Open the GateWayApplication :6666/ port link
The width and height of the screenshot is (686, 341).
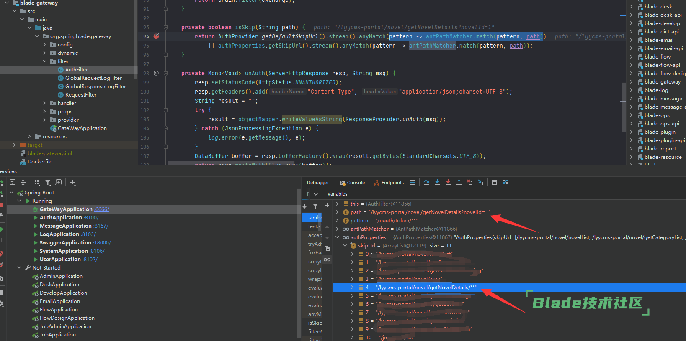point(102,209)
